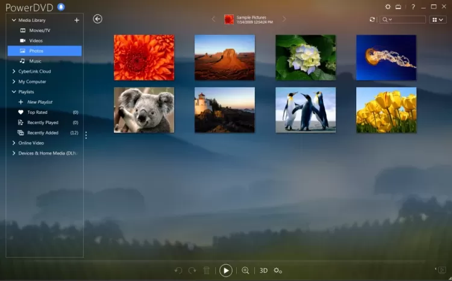The width and height of the screenshot is (452, 281).
Task: Collapse the Playlists section
Action: [x=14, y=92]
